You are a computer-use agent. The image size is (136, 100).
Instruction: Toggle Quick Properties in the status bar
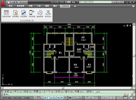[65, 98]
